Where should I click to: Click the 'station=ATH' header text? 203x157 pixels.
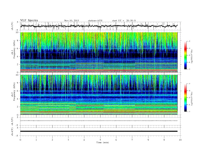[95, 21]
